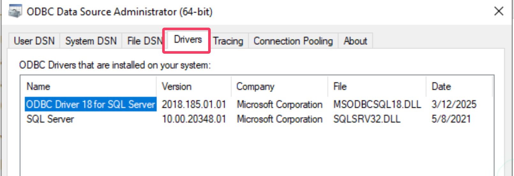Screen dimensions: 514x176
Task: Go to the File DSN tab
Action: click(145, 41)
